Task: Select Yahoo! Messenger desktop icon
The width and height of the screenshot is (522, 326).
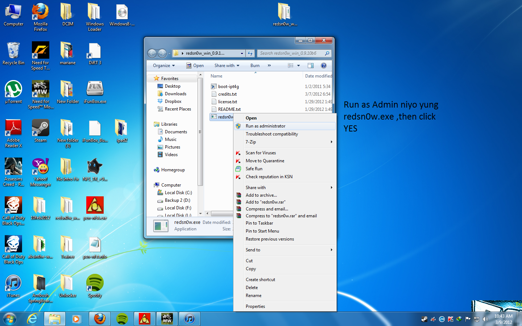Action: coord(41,172)
